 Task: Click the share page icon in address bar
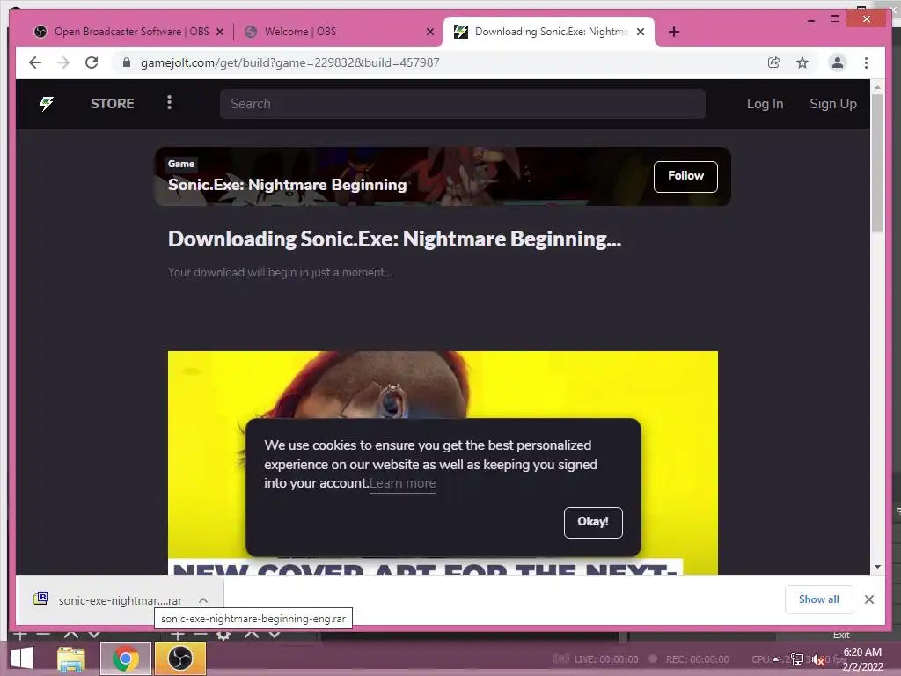click(774, 62)
